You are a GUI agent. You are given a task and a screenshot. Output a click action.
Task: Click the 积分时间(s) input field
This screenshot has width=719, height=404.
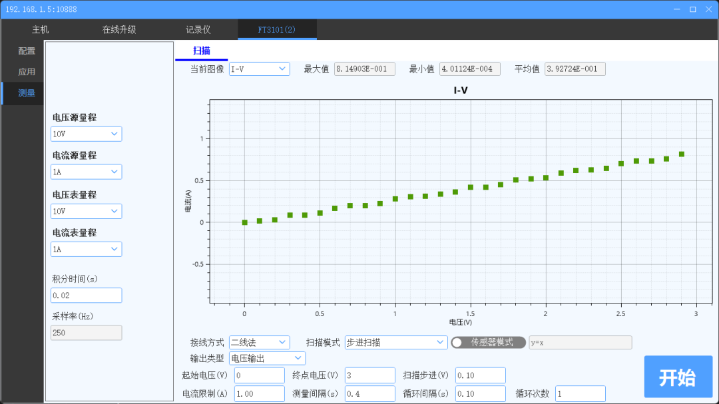86,296
